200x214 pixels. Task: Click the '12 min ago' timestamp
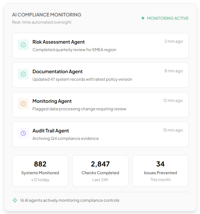click(173, 101)
